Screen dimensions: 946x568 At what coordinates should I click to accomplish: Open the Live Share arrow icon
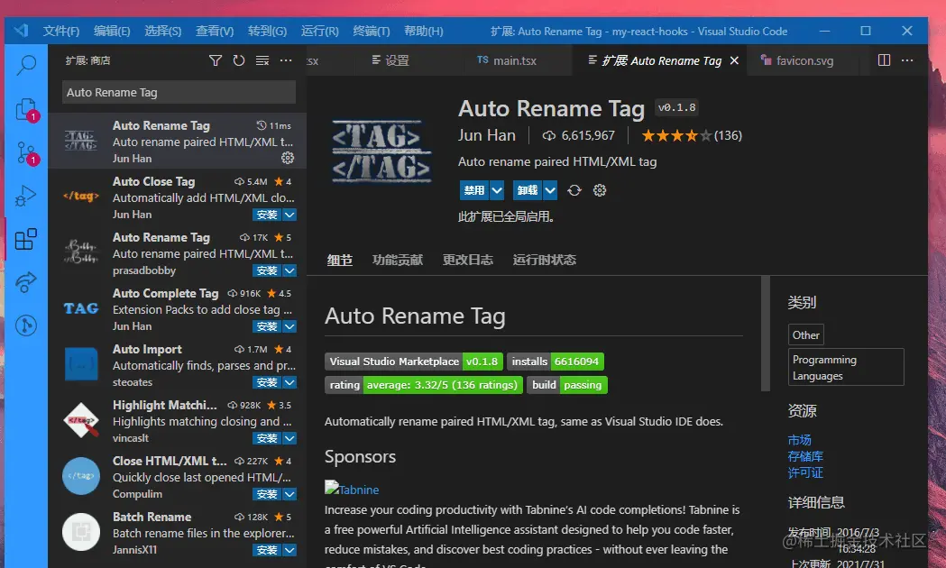click(26, 281)
